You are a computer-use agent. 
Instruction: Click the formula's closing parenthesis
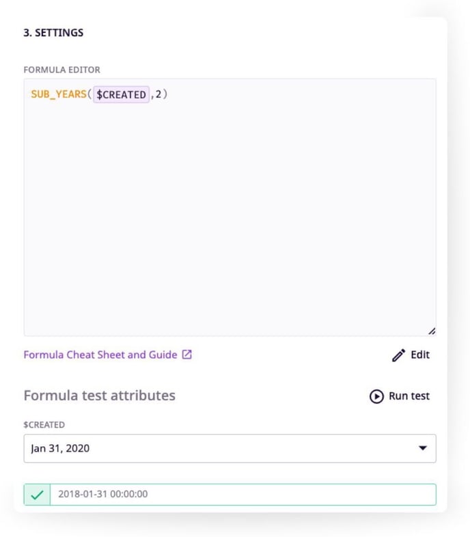point(165,94)
